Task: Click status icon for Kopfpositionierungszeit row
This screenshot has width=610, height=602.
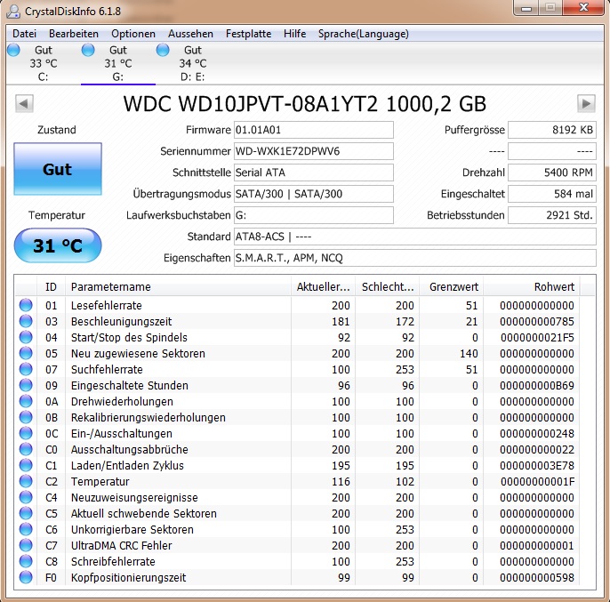Action: 26,577
